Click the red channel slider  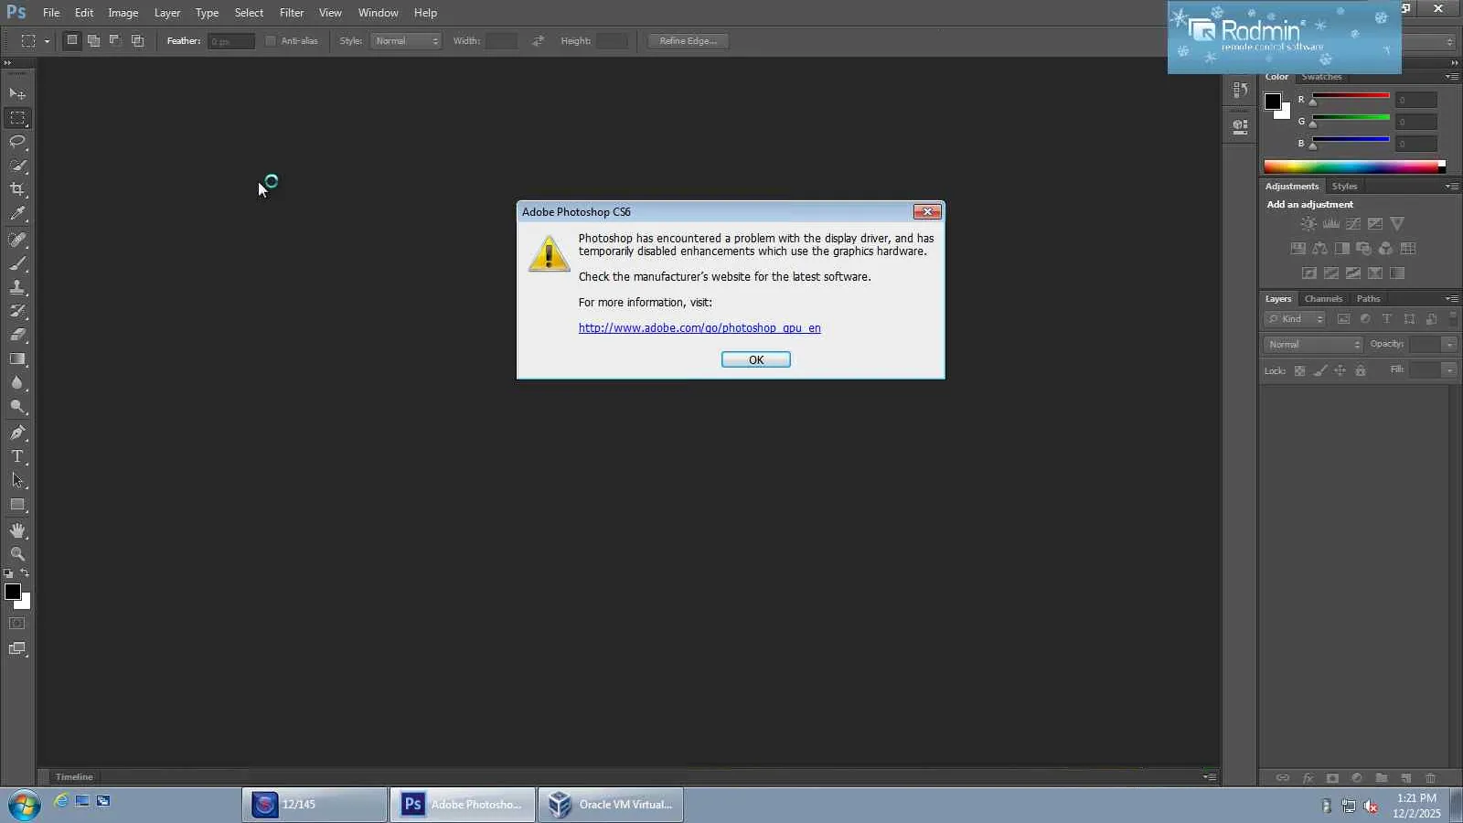[x=1351, y=96]
